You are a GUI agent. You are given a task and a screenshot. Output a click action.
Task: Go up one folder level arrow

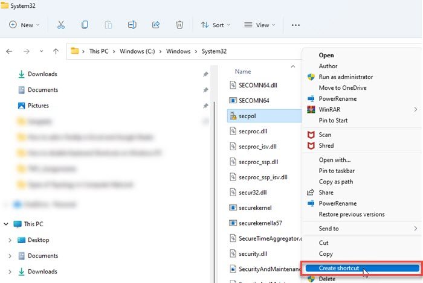(x=56, y=51)
